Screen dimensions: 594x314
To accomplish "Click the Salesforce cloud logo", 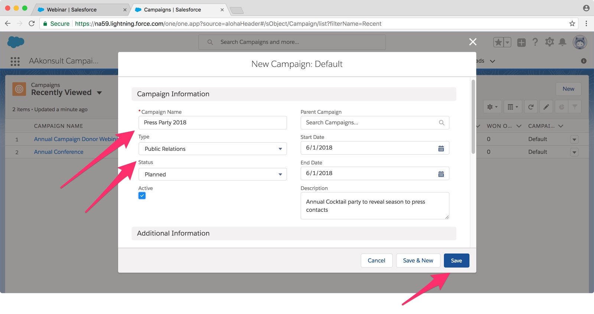I will coord(16,42).
